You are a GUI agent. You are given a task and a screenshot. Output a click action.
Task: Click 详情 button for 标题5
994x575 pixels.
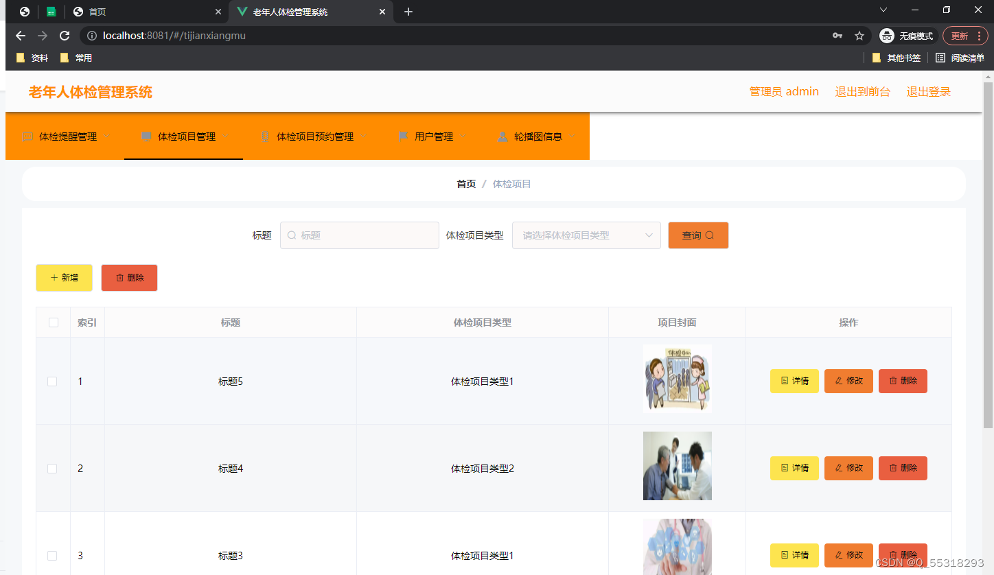[794, 381]
